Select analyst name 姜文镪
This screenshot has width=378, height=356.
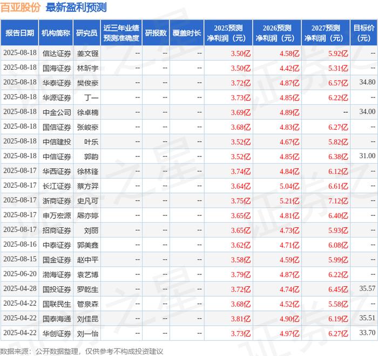coord(87,54)
